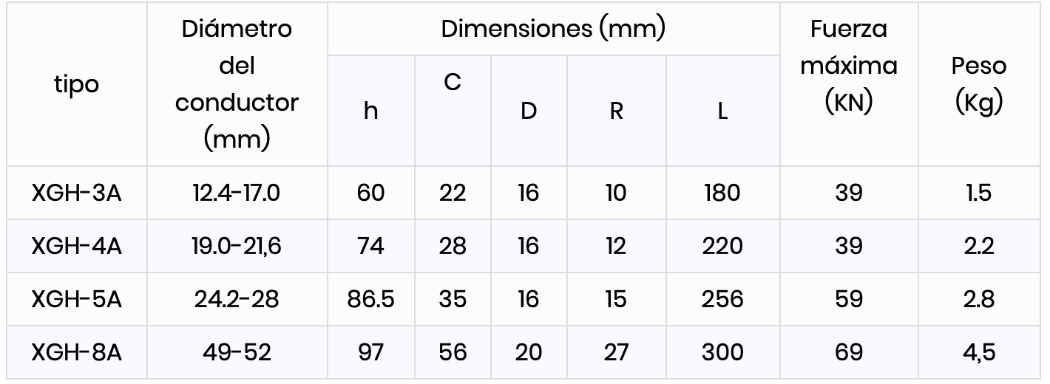Click the 'Peso (Kg)' header
The height and width of the screenshot is (384, 1050).
[x=979, y=84]
